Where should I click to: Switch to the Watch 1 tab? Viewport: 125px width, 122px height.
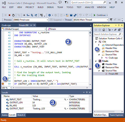[x=21, y=115]
